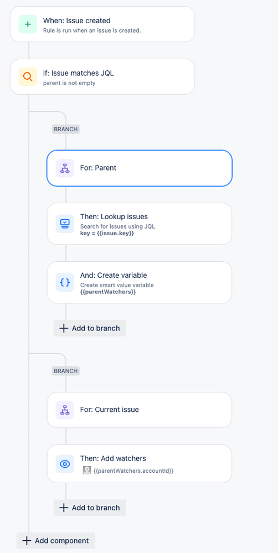278x553 pixels.
Task: Click the green plus trigger icon
Action: click(28, 24)
